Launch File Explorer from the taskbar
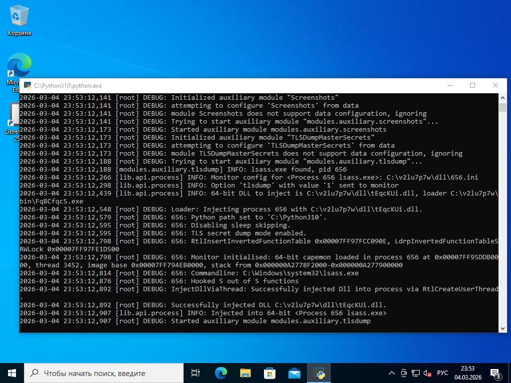This screenshot has height=383, width=511. click(x=245, y=373)
